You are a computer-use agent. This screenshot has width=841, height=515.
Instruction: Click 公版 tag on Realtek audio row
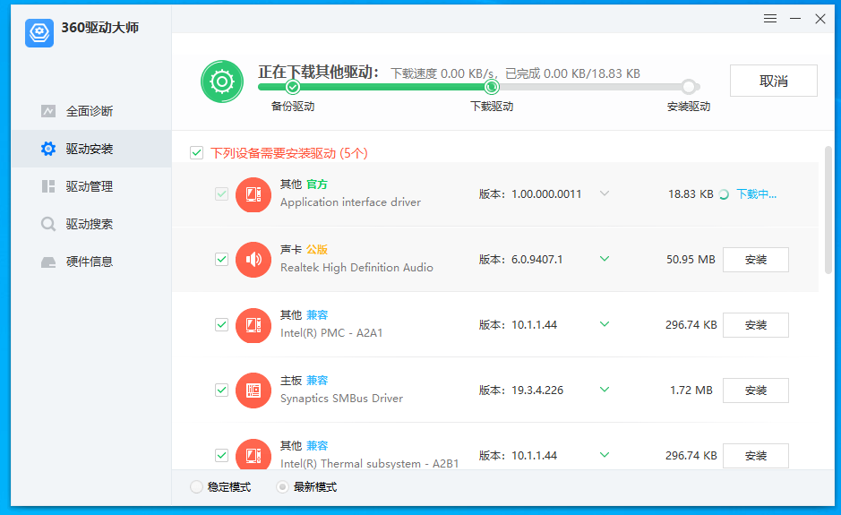point(317,250)
